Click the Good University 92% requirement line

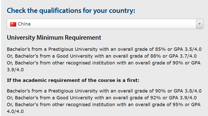coord(102,98)
